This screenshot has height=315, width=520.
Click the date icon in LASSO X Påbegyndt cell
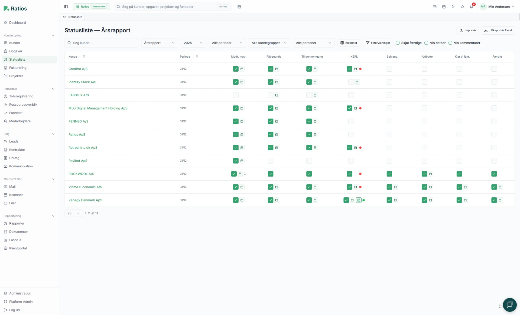coord(277,95)
